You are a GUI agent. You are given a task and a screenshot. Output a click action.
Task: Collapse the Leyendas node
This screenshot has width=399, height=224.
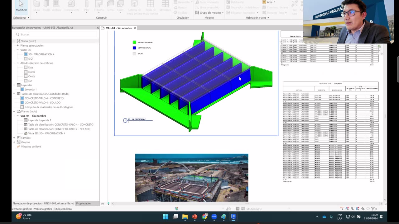click(14, 85)
